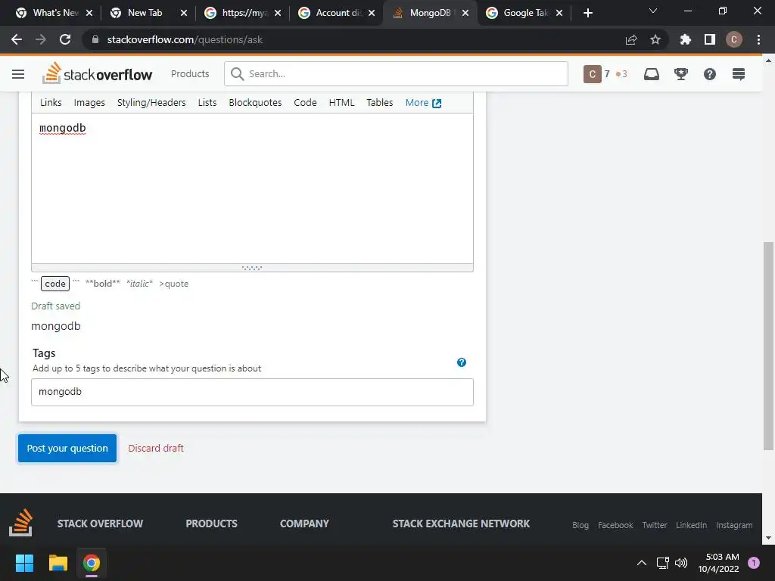Open the footer Twitter link
The width and height of the screenshot is (775, 581).
coord(655,525)
